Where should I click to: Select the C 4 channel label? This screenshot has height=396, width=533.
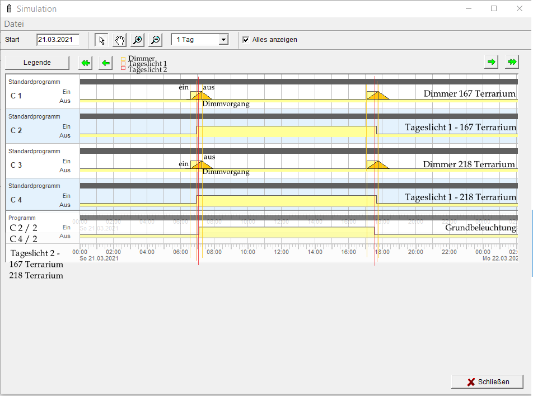(x=16, y=200)
